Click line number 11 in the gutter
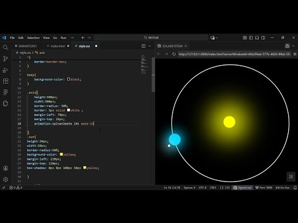The image size is (298, 223). click(x=19, y=92)
